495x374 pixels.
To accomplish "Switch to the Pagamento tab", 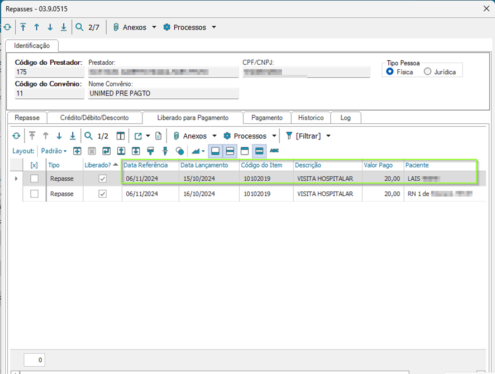I will [267, 118].
